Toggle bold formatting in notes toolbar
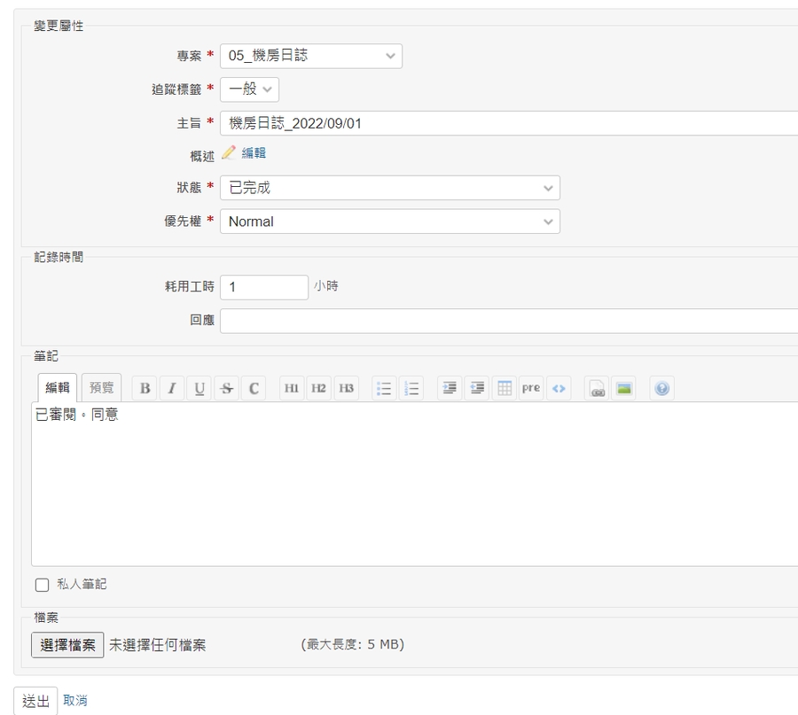 (x=145, y=388)
